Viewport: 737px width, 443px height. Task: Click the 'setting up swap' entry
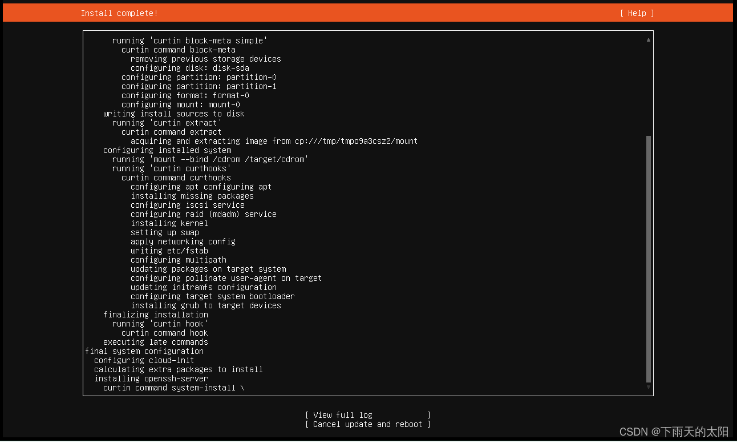164,232
